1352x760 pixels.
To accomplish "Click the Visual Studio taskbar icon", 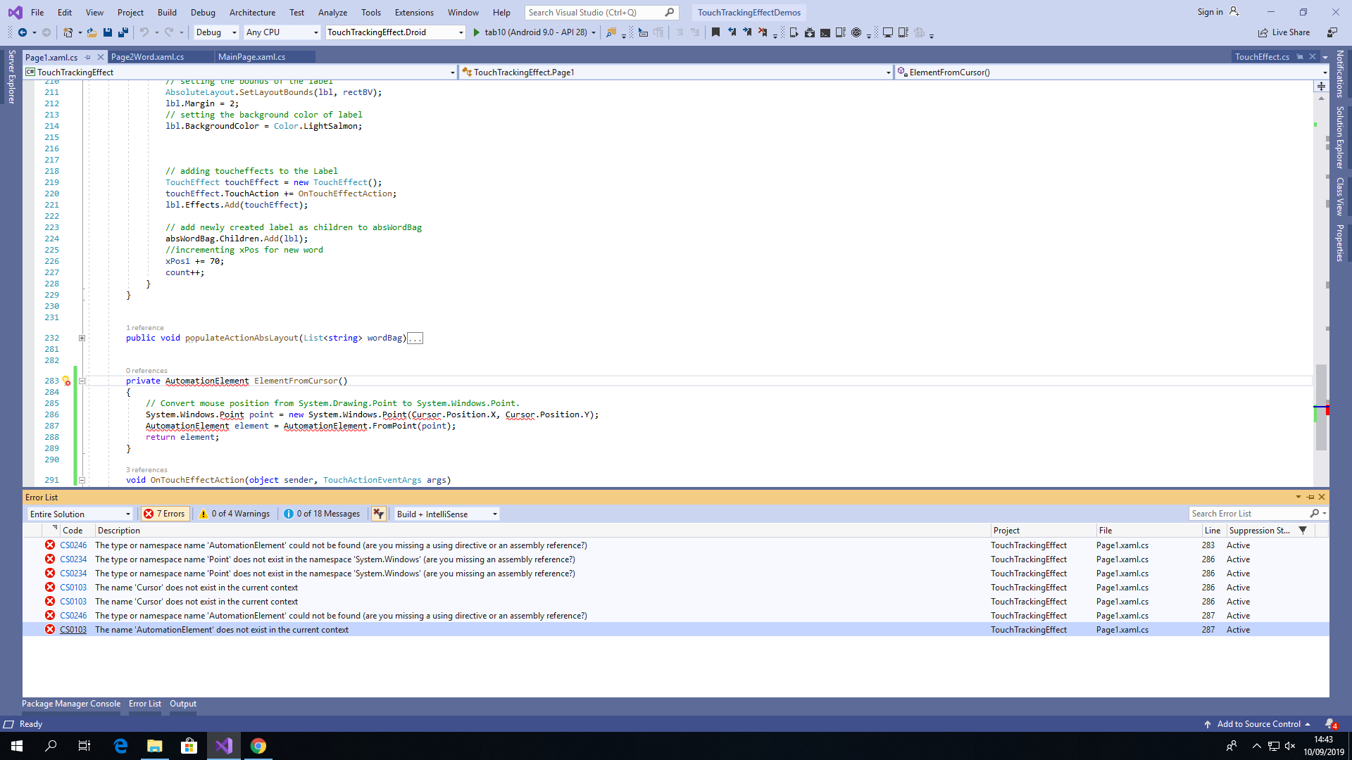I will (x=224, y=746).
